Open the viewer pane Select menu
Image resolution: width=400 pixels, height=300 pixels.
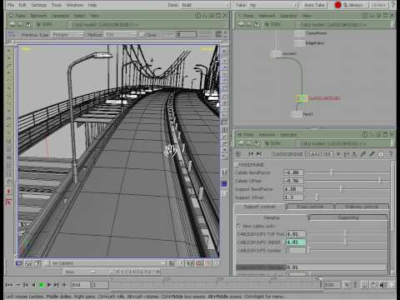(80, 16)
